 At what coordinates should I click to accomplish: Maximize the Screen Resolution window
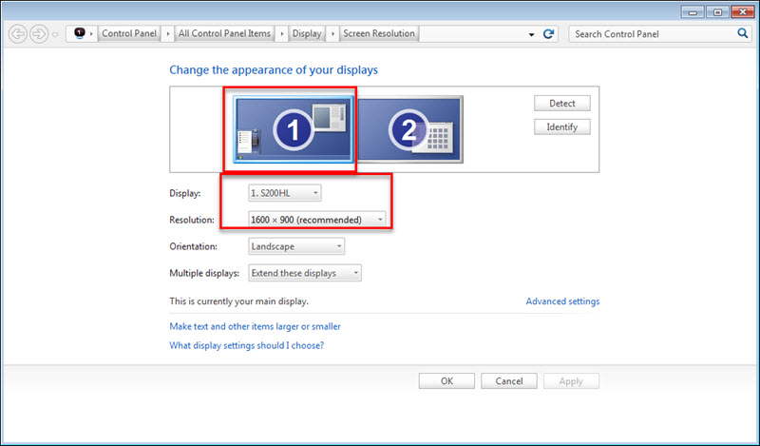tap(718, 11)
